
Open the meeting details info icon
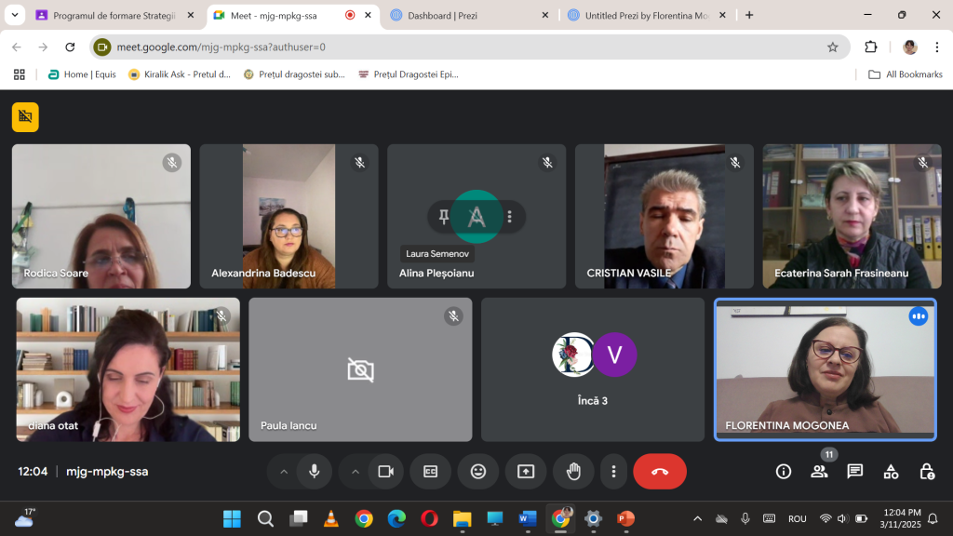pos(784,472)
